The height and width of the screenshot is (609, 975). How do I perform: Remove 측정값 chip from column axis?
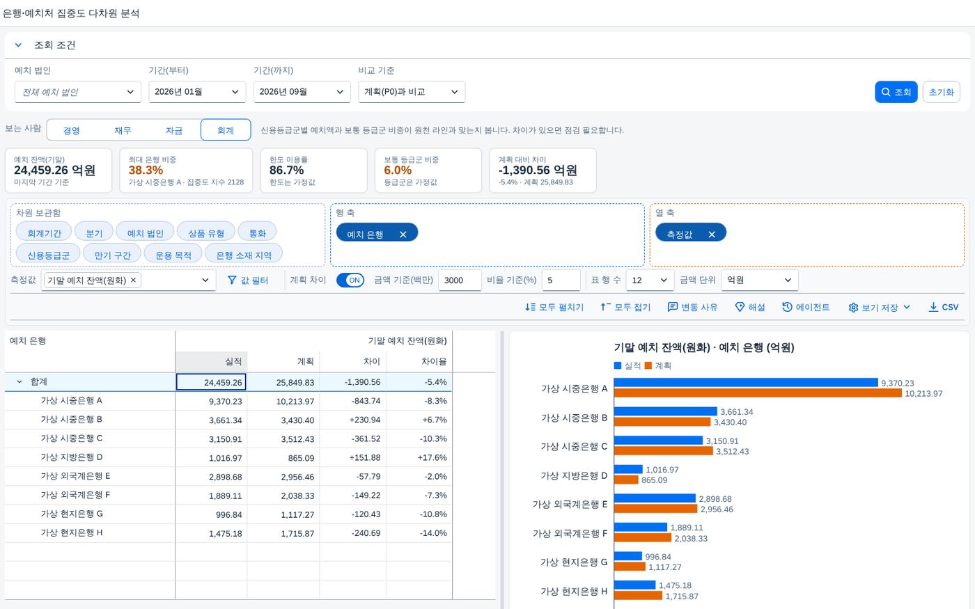click(712, 235)
